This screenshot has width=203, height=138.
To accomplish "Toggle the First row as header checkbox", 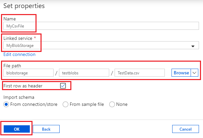I will click(x=63, y=86).
